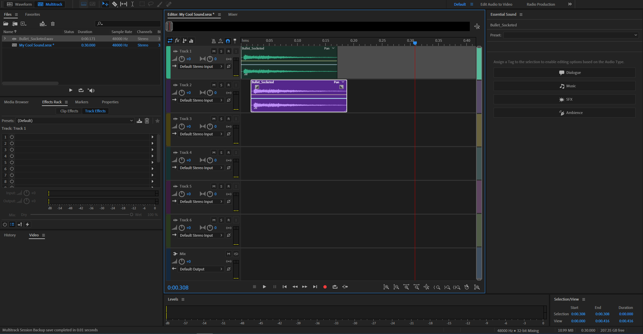Mute Track 5
The image size is (643, 334).
tap(214, 186)
